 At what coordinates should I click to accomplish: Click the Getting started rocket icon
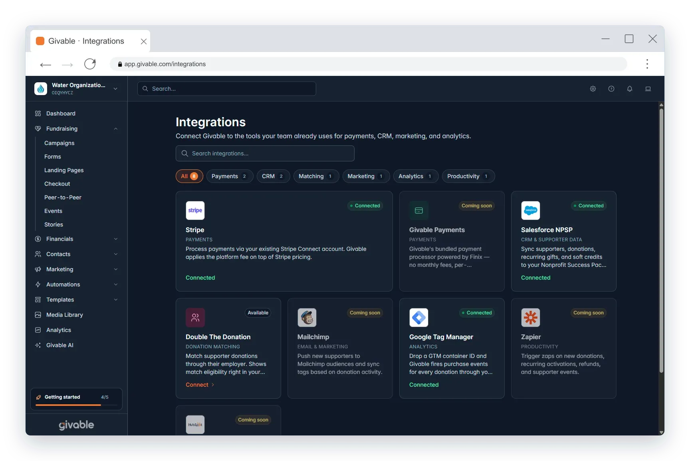(39, 397)
